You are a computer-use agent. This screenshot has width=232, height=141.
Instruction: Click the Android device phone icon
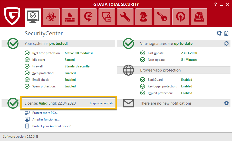(x=27, y=126)
